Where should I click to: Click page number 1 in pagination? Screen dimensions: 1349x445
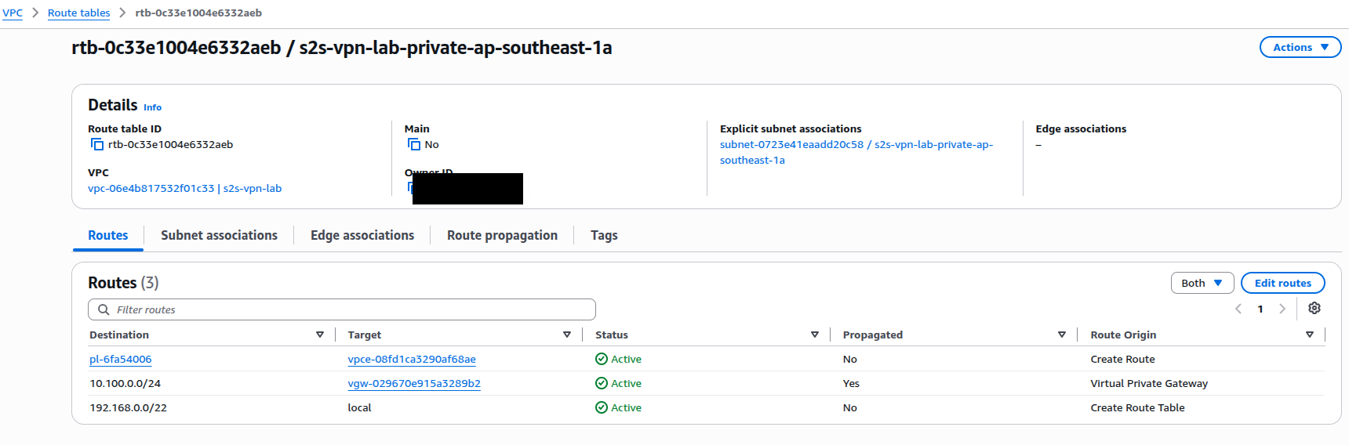tap(1260, 309)
